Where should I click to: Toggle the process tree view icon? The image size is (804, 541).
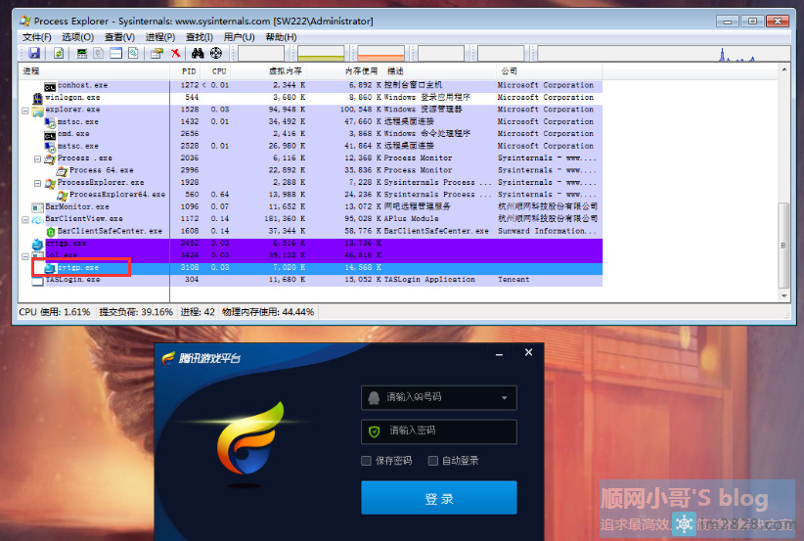99,53
